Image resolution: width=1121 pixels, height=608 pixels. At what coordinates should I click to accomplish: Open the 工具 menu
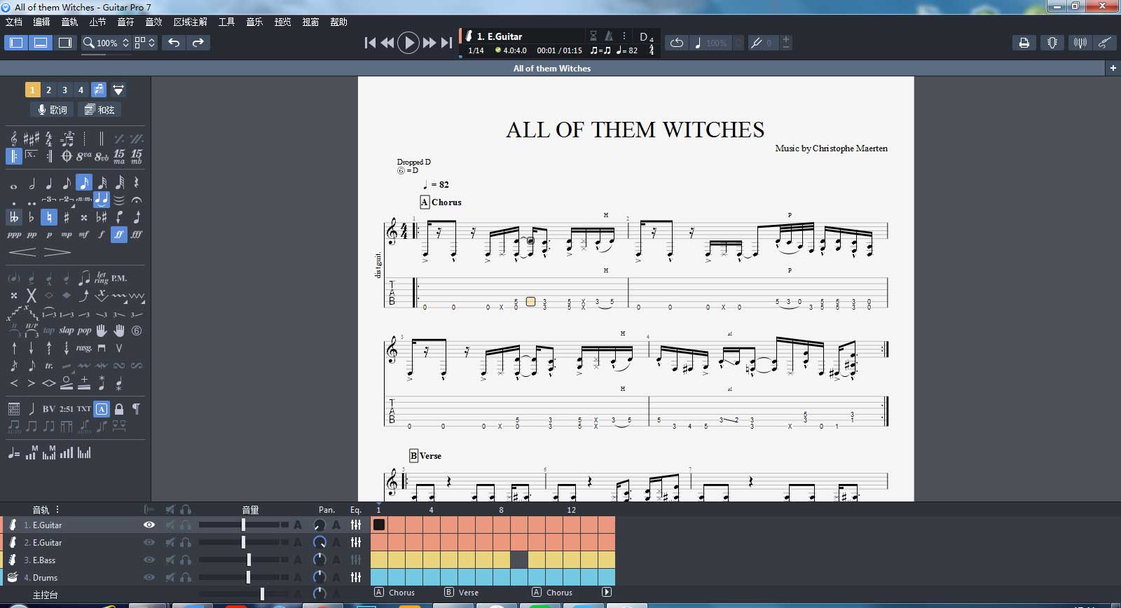pos(226,22)
